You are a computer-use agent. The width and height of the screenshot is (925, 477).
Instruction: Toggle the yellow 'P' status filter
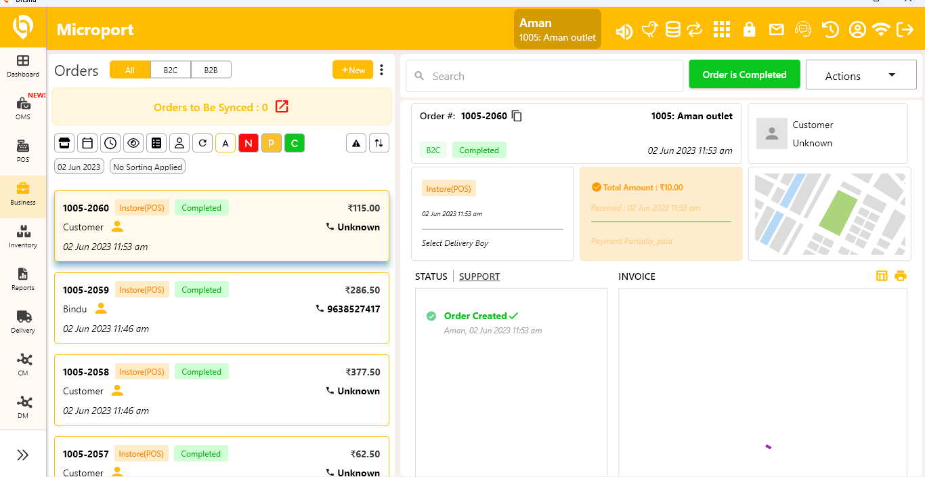[x=272, y=143]
